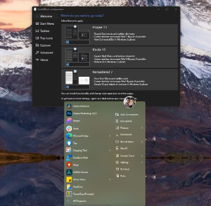Expand the Sticky Notes jump list arrow
211x206 pixels.
pyautogui.click(x=110, y=179)
